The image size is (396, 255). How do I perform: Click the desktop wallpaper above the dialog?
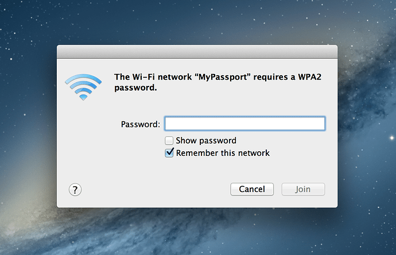197,23
